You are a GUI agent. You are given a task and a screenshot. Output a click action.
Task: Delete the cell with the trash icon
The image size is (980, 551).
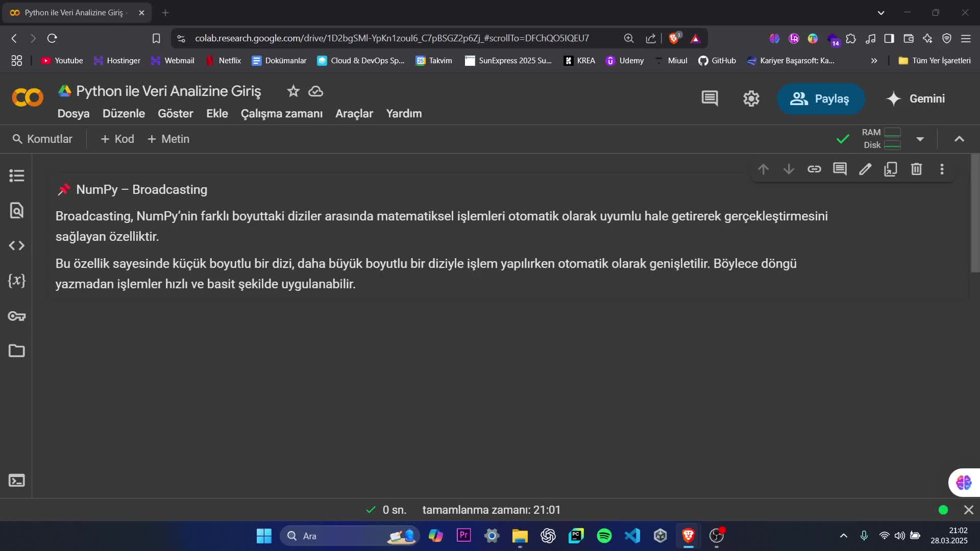point(916,169)
